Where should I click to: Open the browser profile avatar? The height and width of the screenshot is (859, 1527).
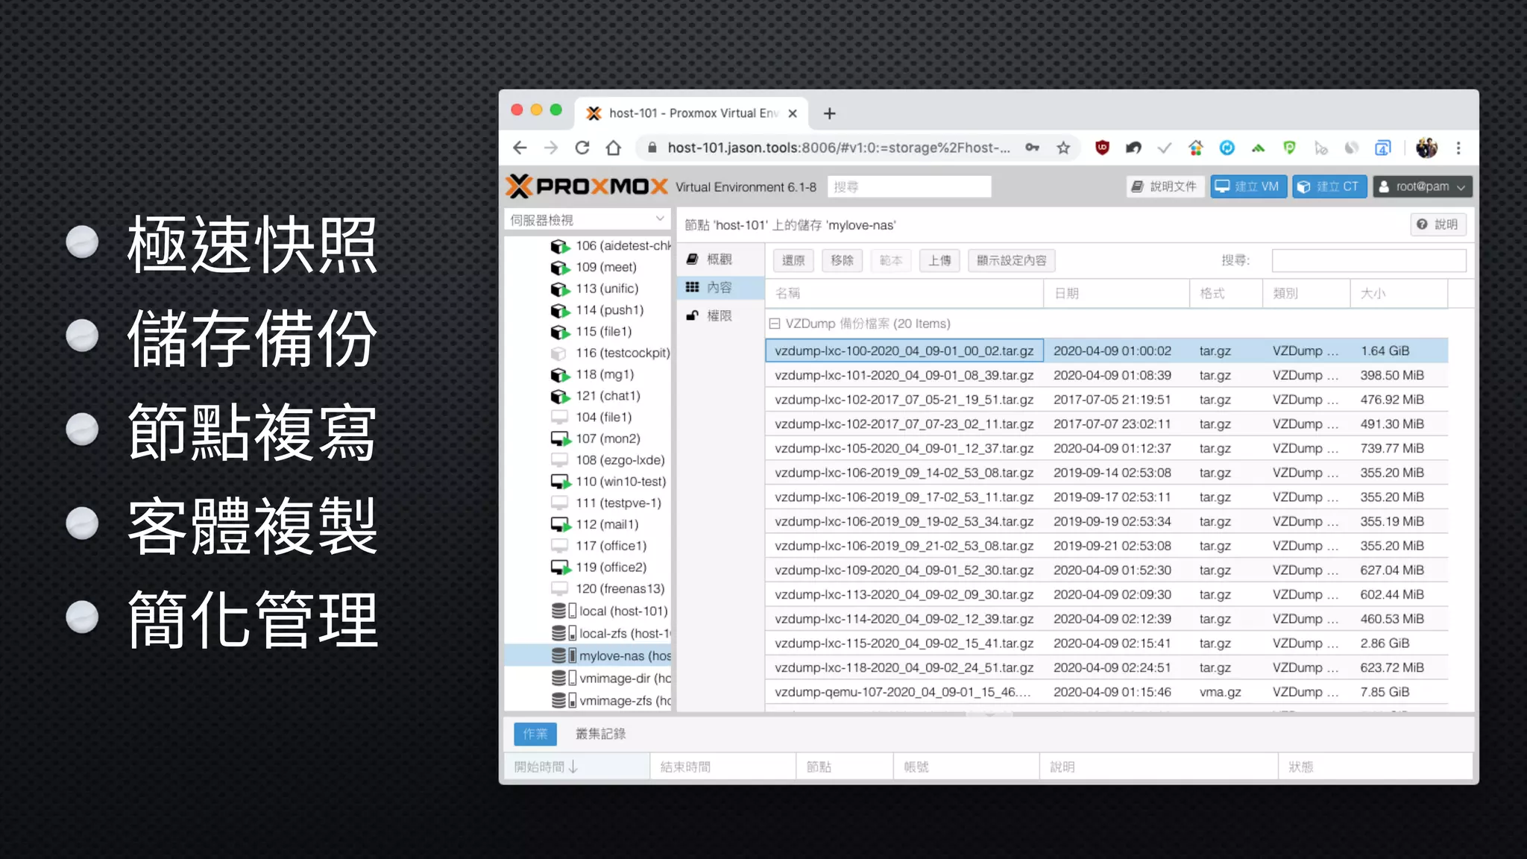1426,148
